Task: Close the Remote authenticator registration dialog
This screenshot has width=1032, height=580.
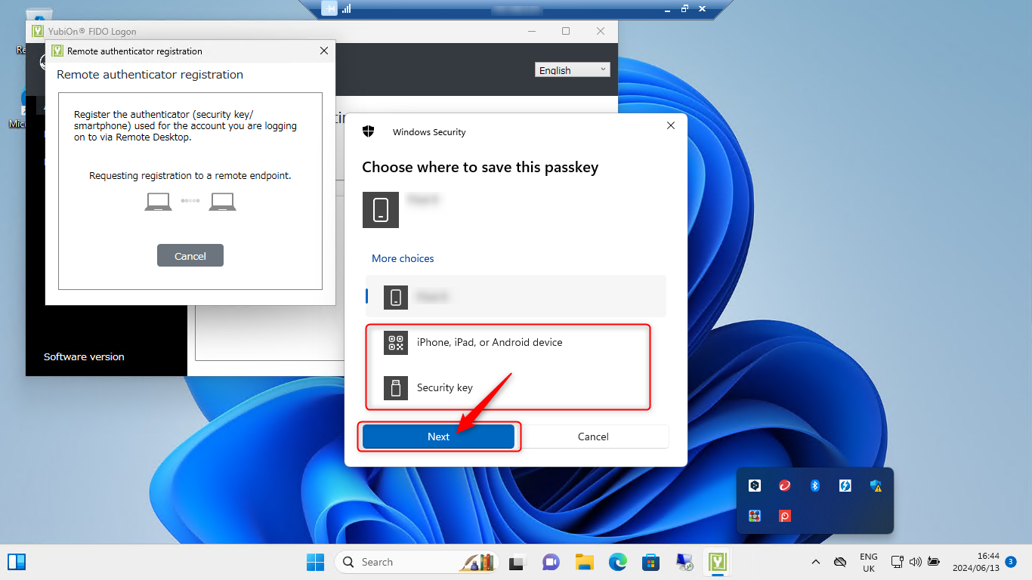Action: coord(324,51)
